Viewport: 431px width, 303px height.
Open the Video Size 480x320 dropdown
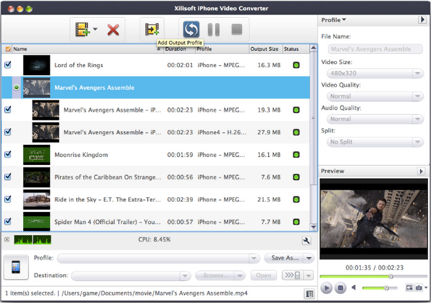pos(375,73)
